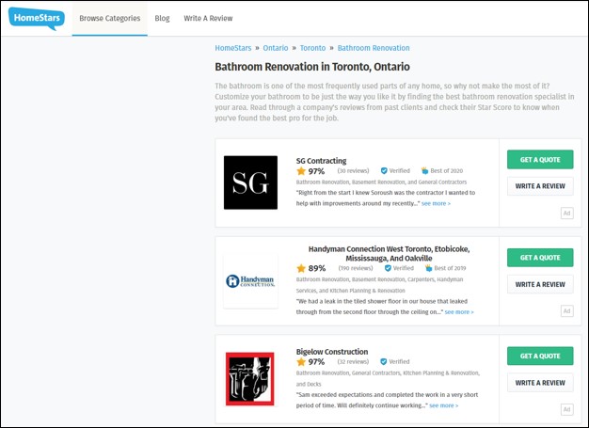
Task: Click the Best of 2019 award icon
Action: click(428, 268)
